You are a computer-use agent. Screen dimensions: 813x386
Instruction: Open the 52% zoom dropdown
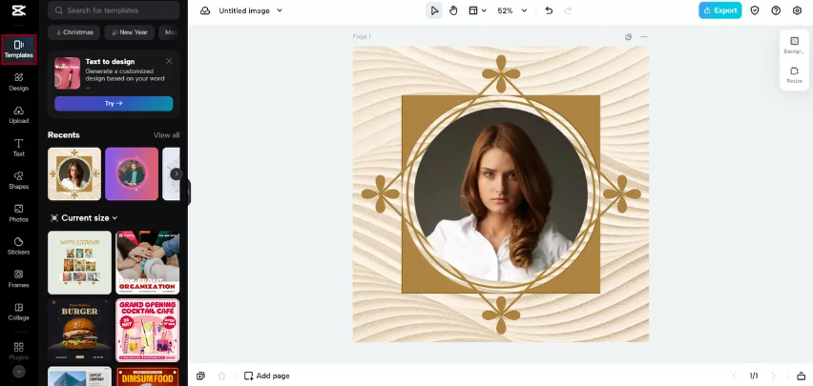click(512, 10)
